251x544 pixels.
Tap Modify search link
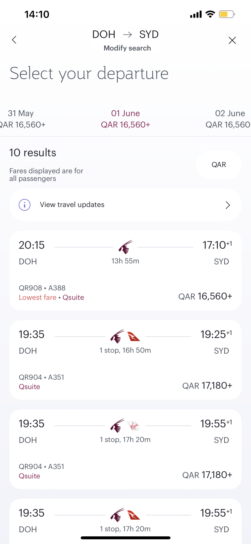click(x=127, y=48)
